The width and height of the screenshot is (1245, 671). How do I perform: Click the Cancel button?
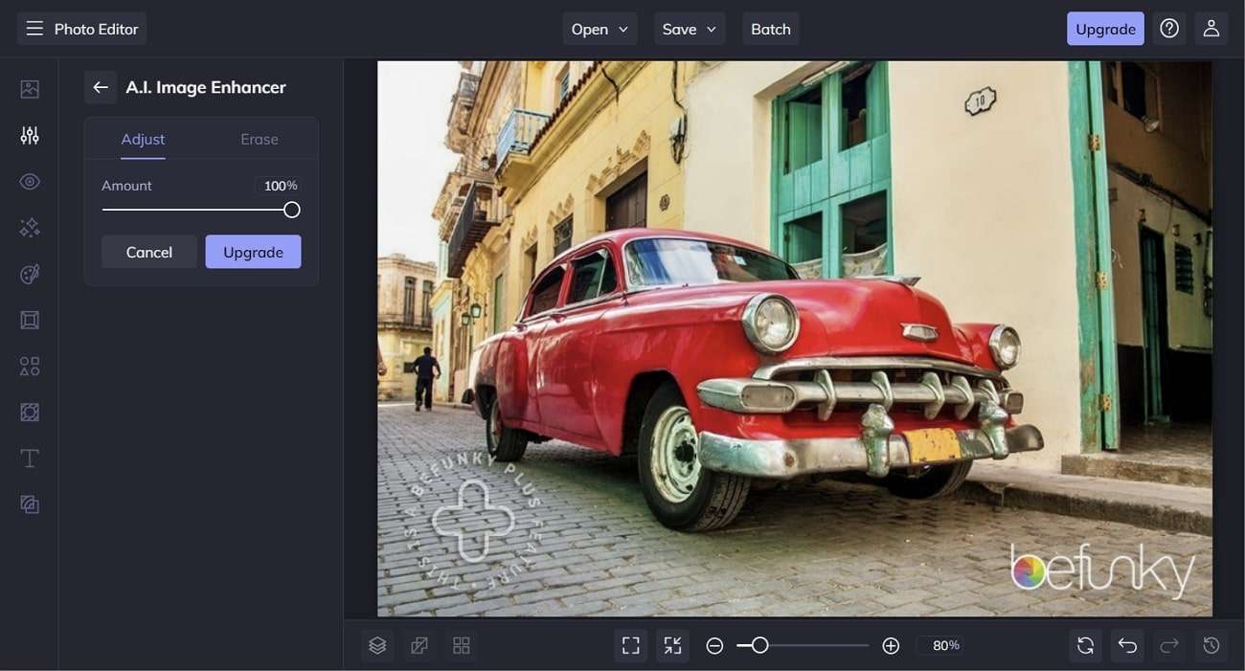(149, 252)
